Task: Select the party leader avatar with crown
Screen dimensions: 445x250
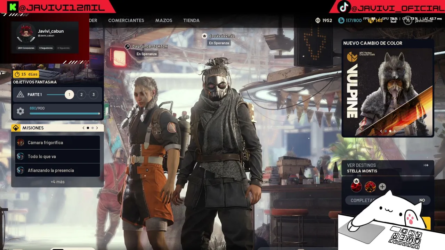Action: (356, 186)
